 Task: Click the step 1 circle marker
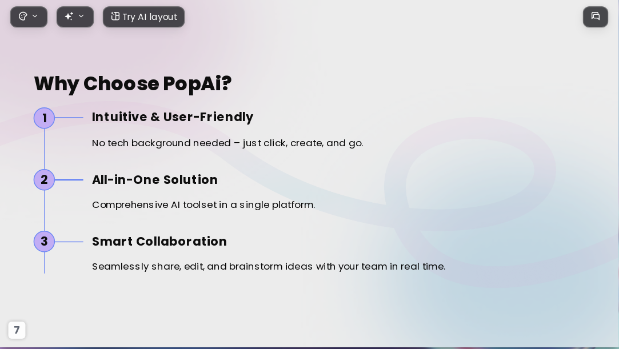[44, 118]
